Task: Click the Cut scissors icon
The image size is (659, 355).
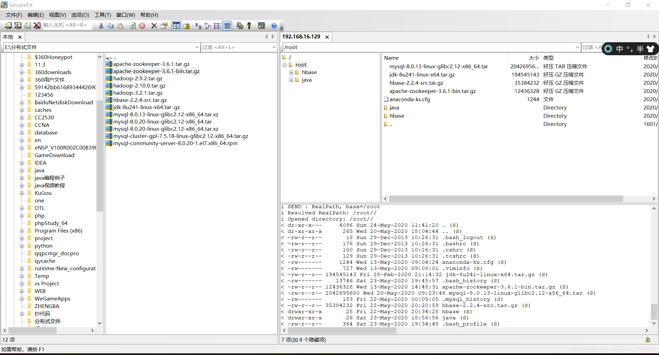Action: tap(101, 26)
